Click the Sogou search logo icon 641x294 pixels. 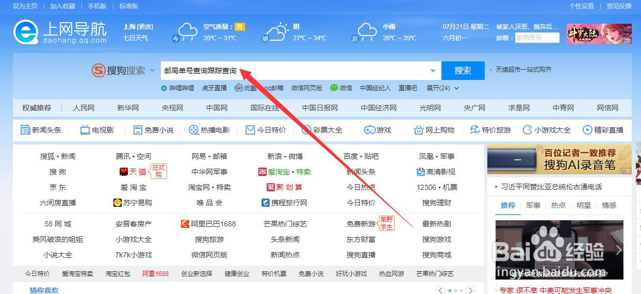tap(98, 71)
